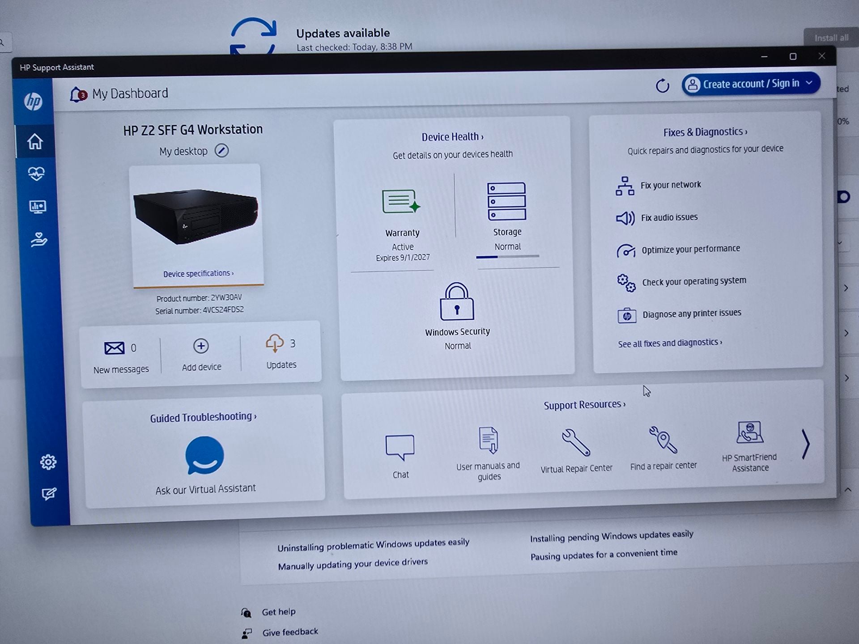Open the Updates cloud download icon

coord(275,343)
